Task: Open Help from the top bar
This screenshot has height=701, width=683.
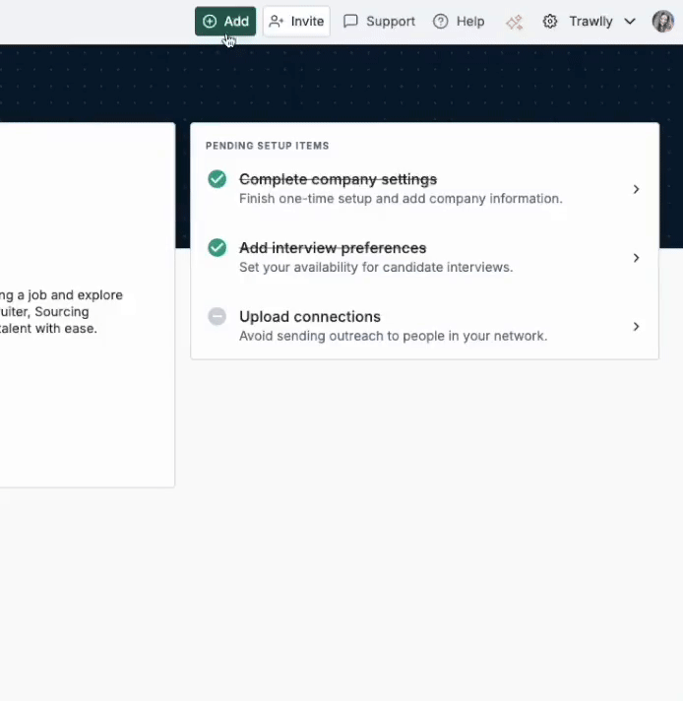Action: tap(459, 22)
